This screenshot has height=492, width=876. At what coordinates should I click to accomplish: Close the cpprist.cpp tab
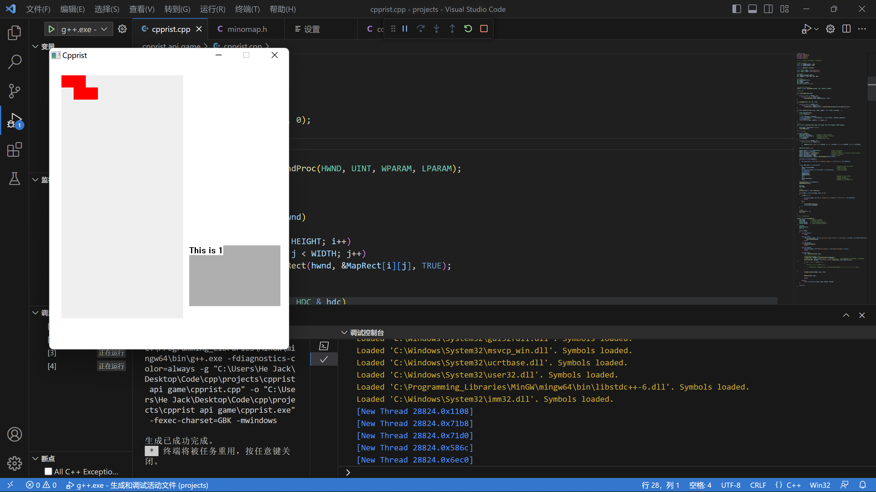pyautogui.click(x=199, y=29)
